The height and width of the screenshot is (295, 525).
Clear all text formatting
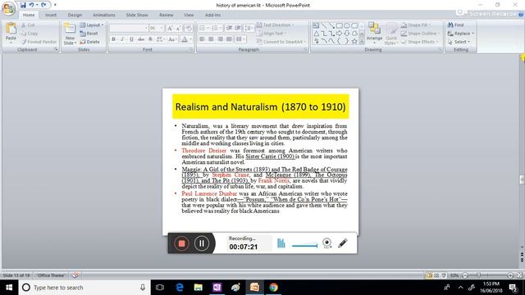click(x=189, y=29)
